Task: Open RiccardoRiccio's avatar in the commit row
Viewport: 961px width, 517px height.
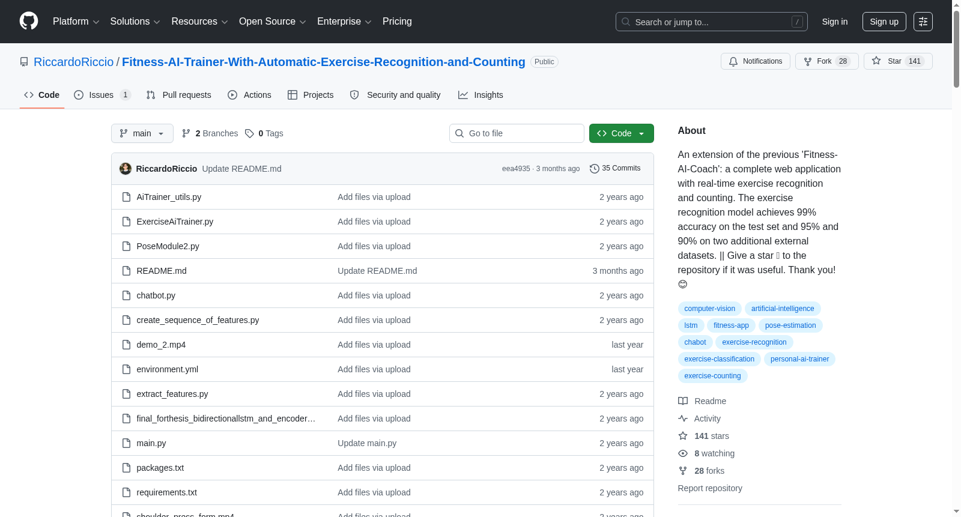Action: [126, 169]
